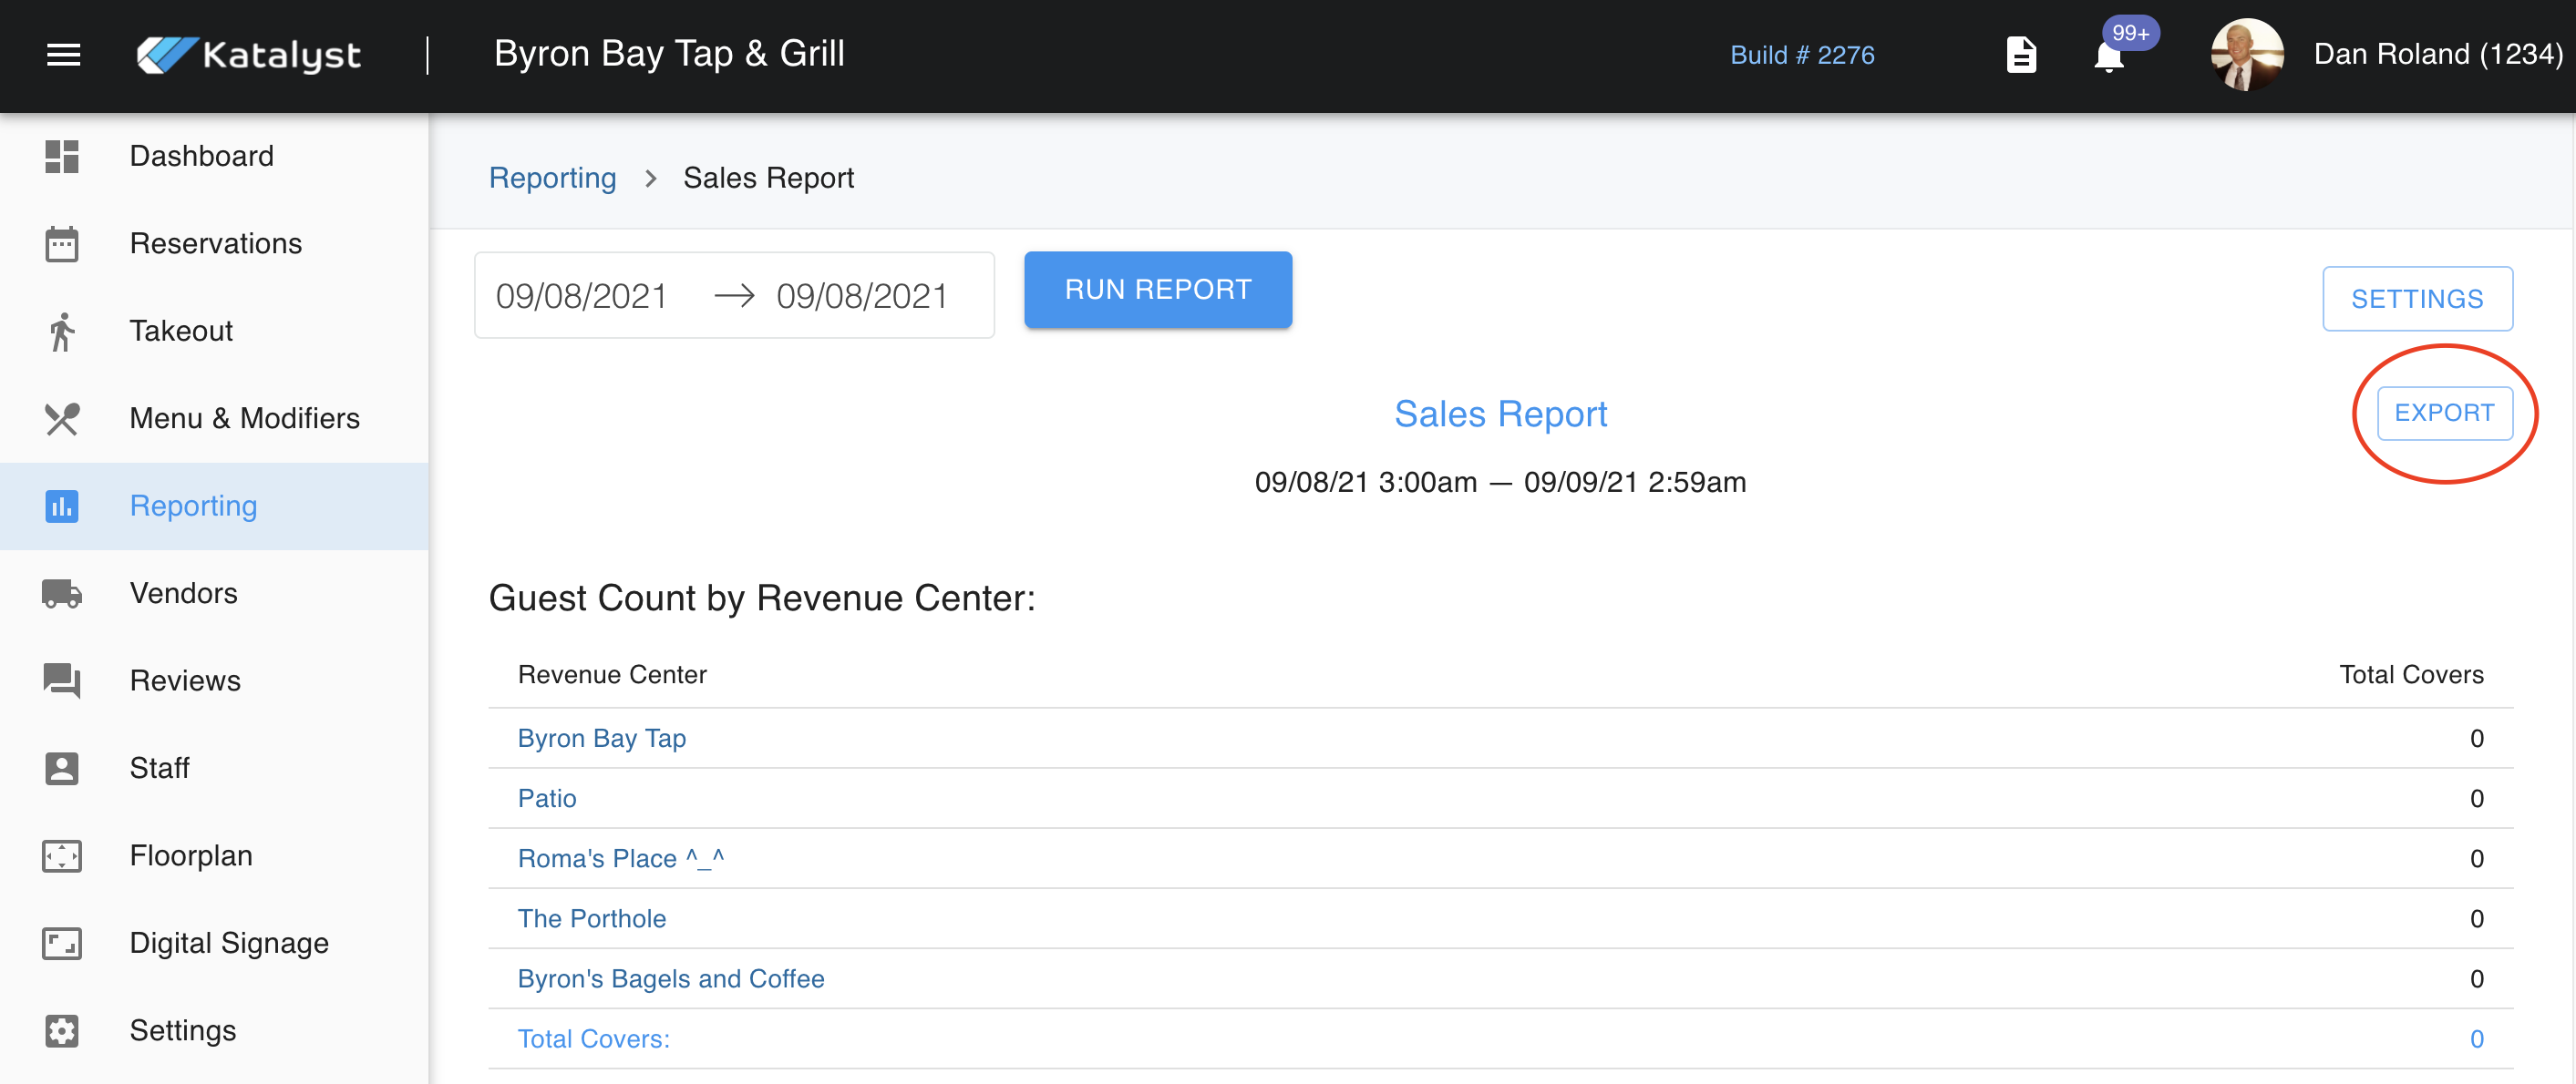
Task: Open the Menu & Modifiers section
Action: tap(244, 419)
